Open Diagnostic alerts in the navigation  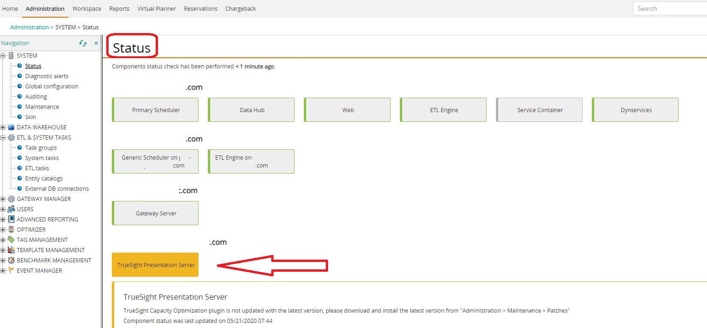pyautogui.click(x=47, y=76)
